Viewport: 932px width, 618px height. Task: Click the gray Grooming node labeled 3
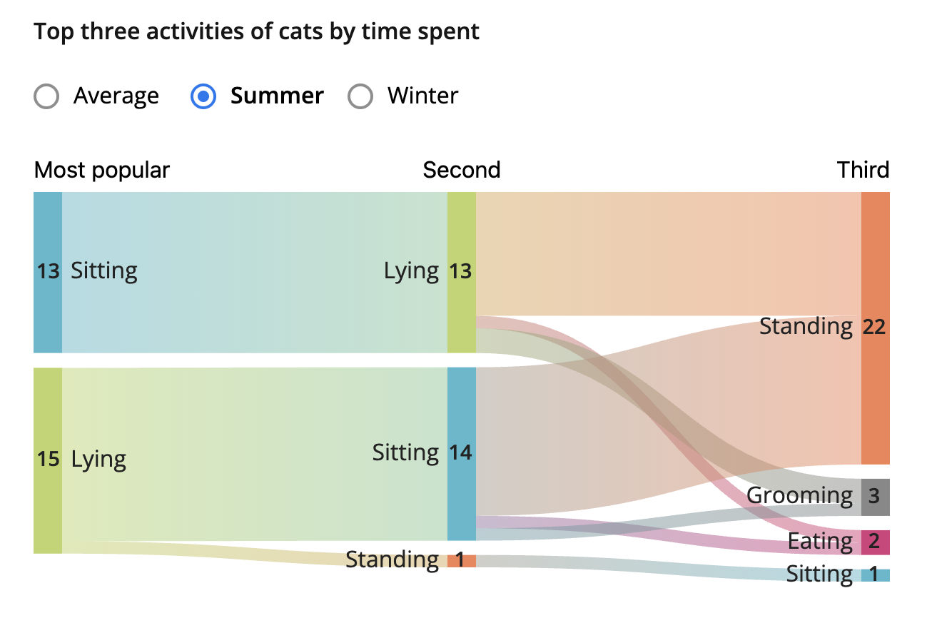(875, 497)
